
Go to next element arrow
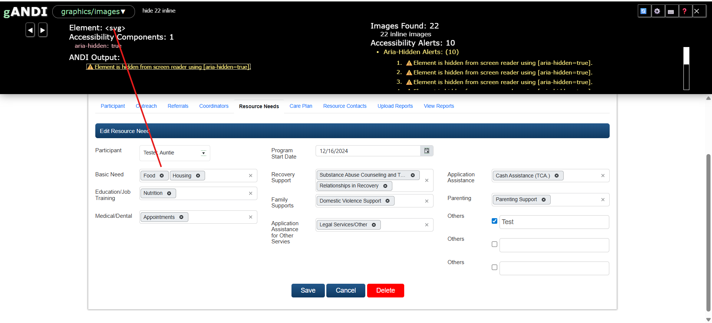43,30
